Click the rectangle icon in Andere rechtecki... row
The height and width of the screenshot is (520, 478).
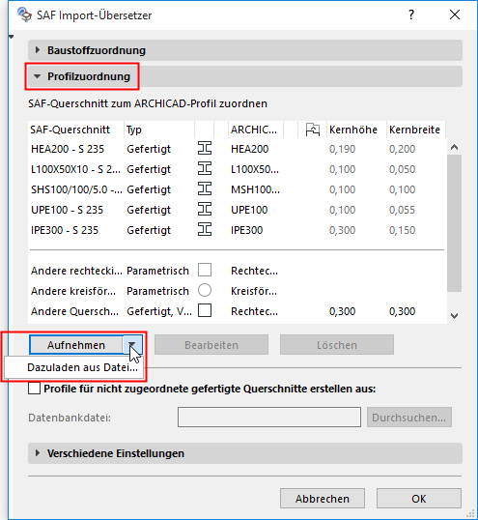click(205, 270)
